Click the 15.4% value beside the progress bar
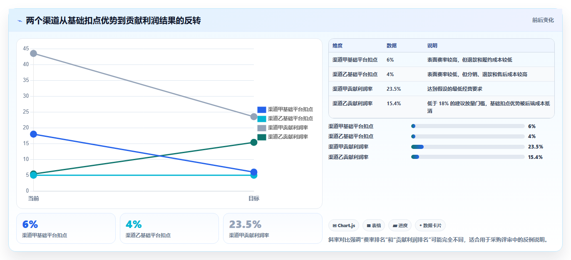This screenshot has height=260, width=571. 535,157
